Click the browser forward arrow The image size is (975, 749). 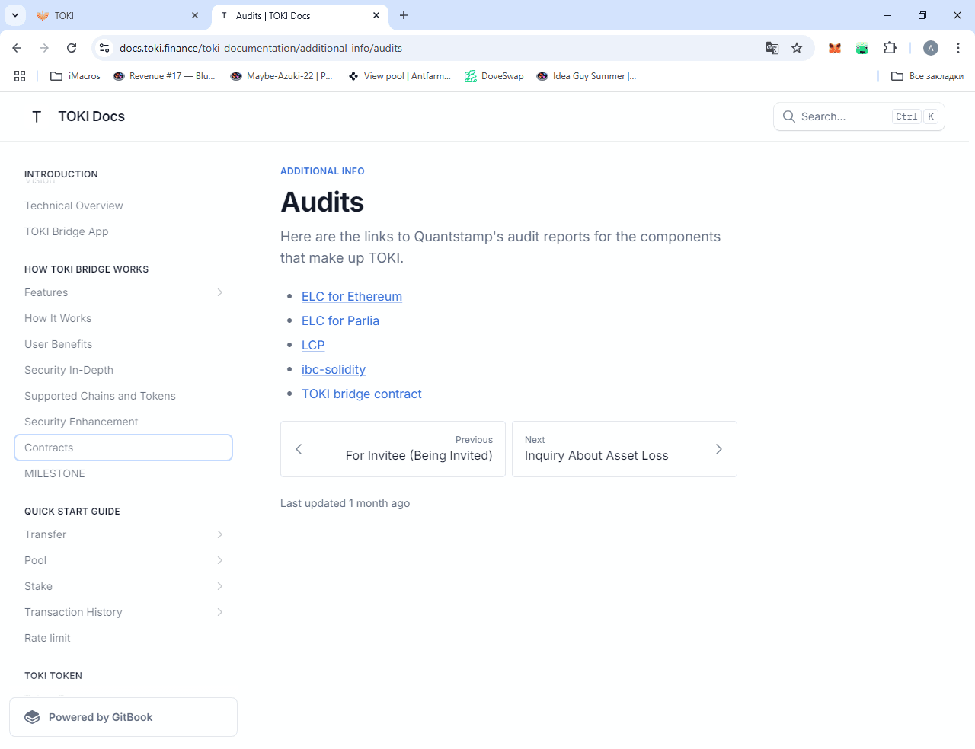click(x=44, y=48)
